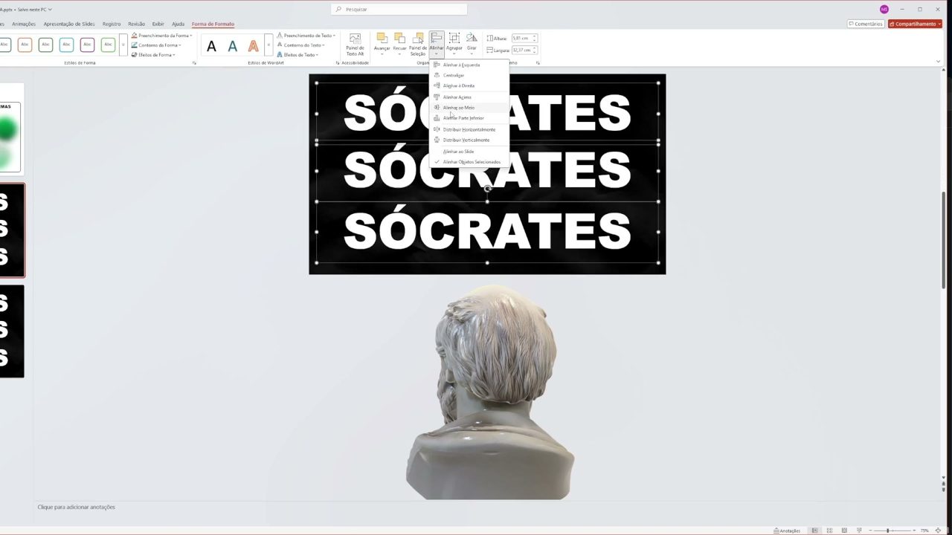Screen dimensions: 952x535
Task: Click the Comentários button
Action: point(865,24)
